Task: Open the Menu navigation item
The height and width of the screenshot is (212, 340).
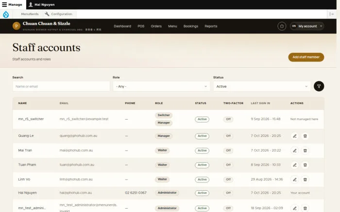Action: [x=172, y=26]
